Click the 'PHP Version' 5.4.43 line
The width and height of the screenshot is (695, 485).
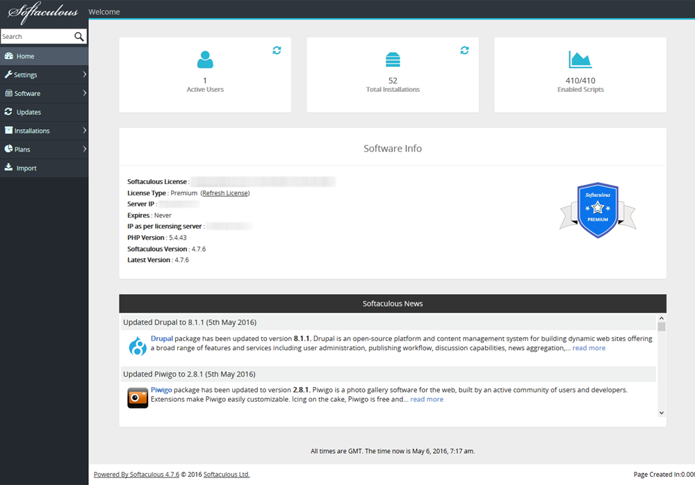tap(157, 238)
